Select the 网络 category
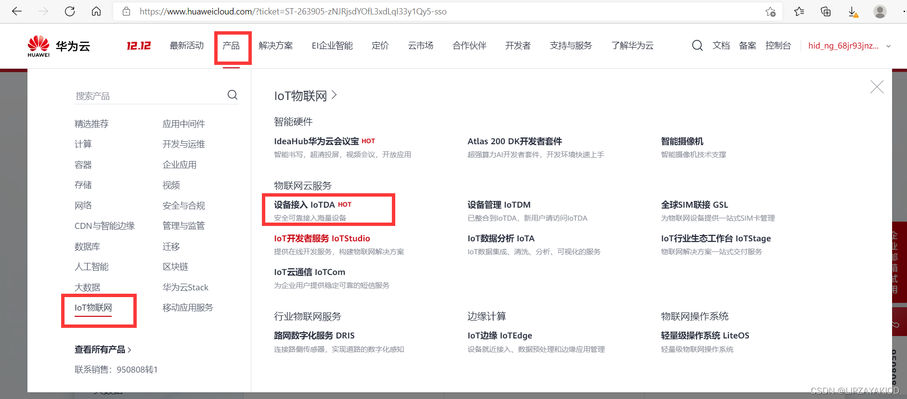Image resolution: width=907 pixels, height=399 pixels. [83, 206]
